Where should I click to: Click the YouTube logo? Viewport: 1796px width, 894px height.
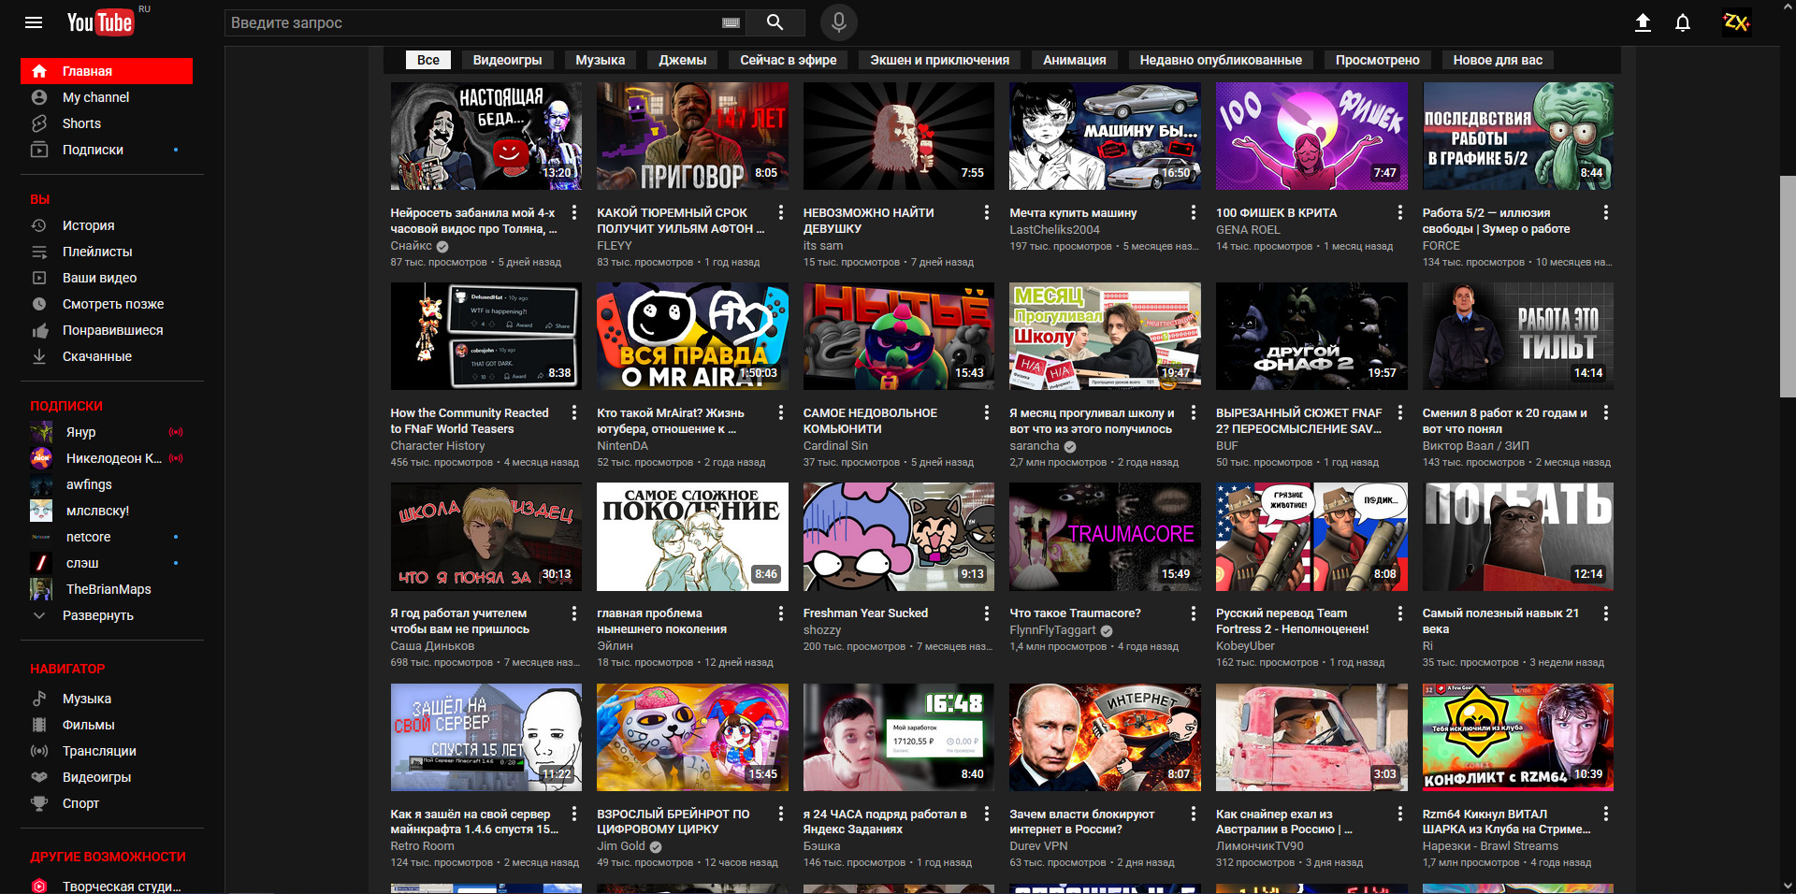pos(100,22)
